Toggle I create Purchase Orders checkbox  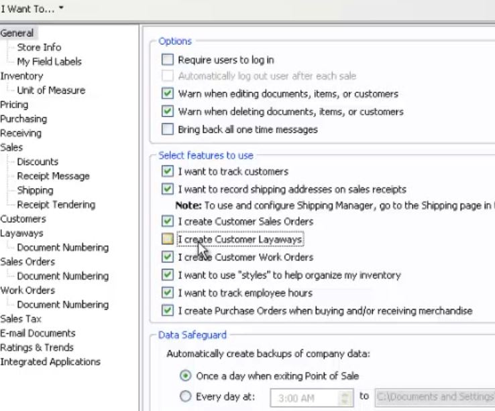[x=167, y=311]
